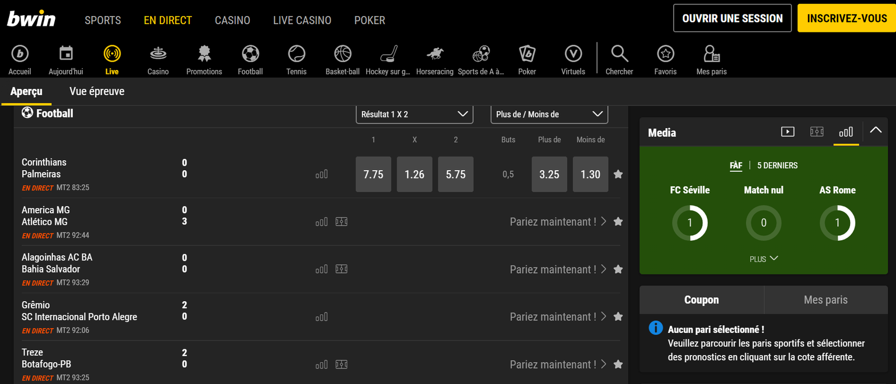Image resolution: width=896 pixels, height=384 pixels.
Task: Open America MG match via Pariez maintenant
Action: coord(558,222)
